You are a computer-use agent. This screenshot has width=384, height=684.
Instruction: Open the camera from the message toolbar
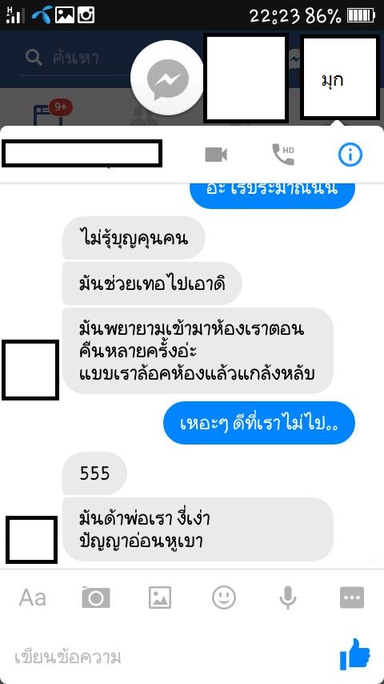tap(96, 597)
